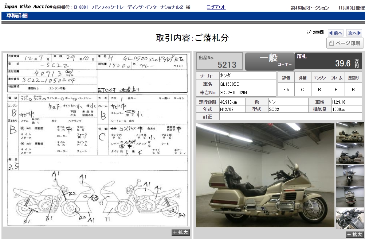The height and width of the screenshot is (239, 365).
Task: Click the ログアウト logout link
Action: [x=216, y=7]
